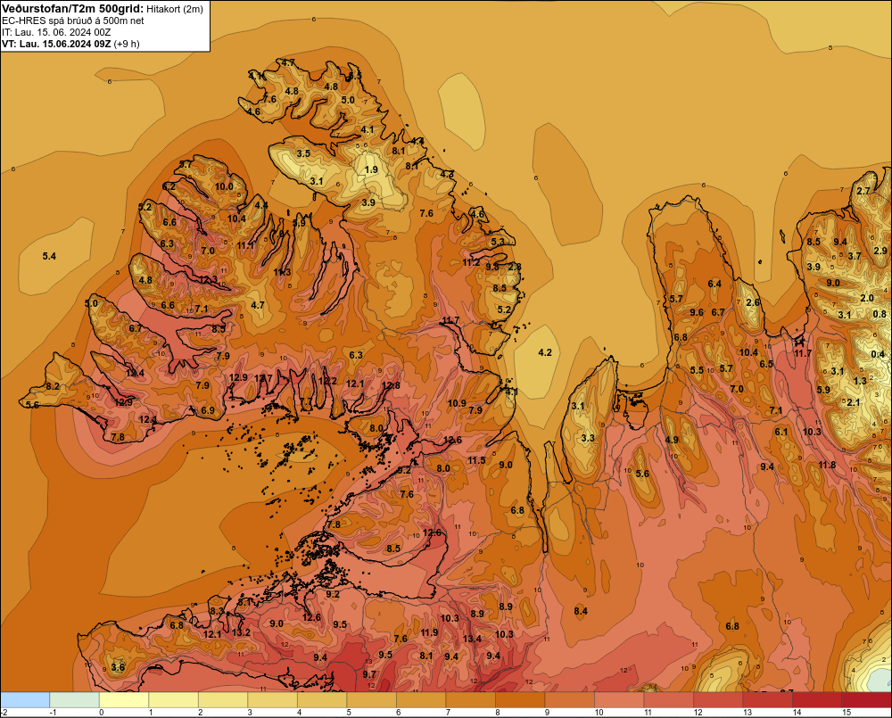Click the 5.4 value over the western sea
Viewport: 892px width, 718px height.
pos(49,257)
